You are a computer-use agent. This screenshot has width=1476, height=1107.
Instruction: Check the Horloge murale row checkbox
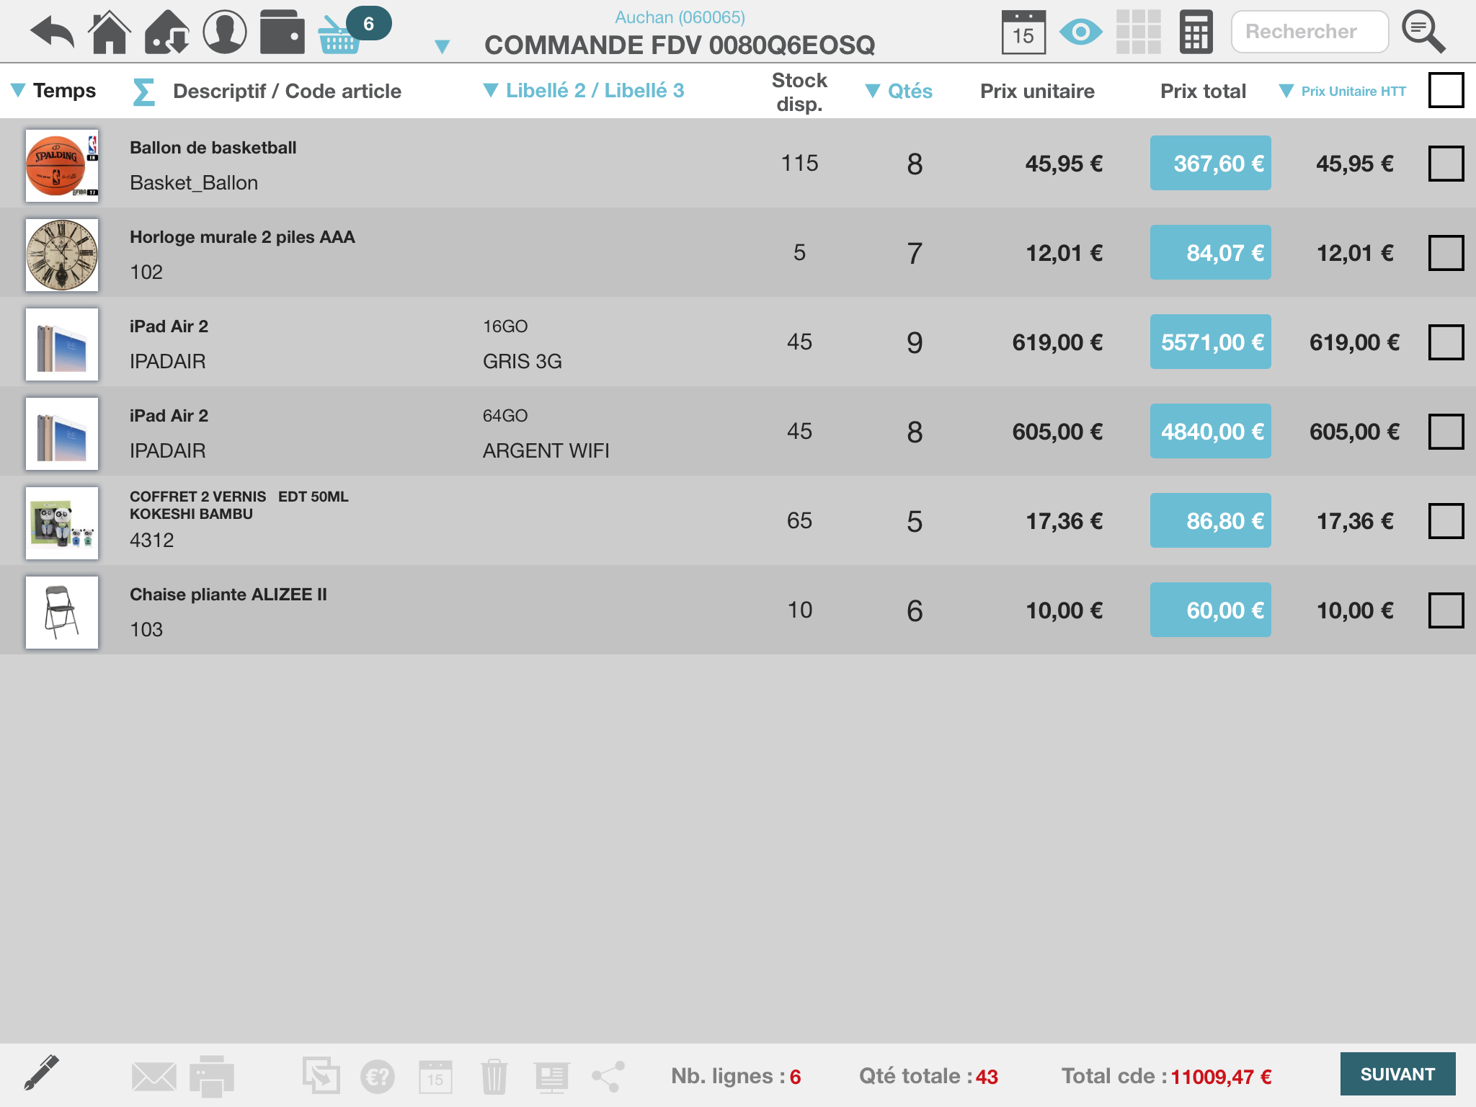tap(1446, 253)
